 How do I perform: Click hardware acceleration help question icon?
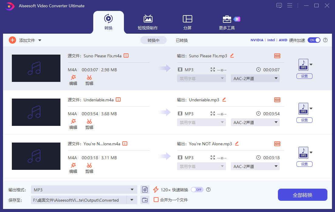point(325,40)
